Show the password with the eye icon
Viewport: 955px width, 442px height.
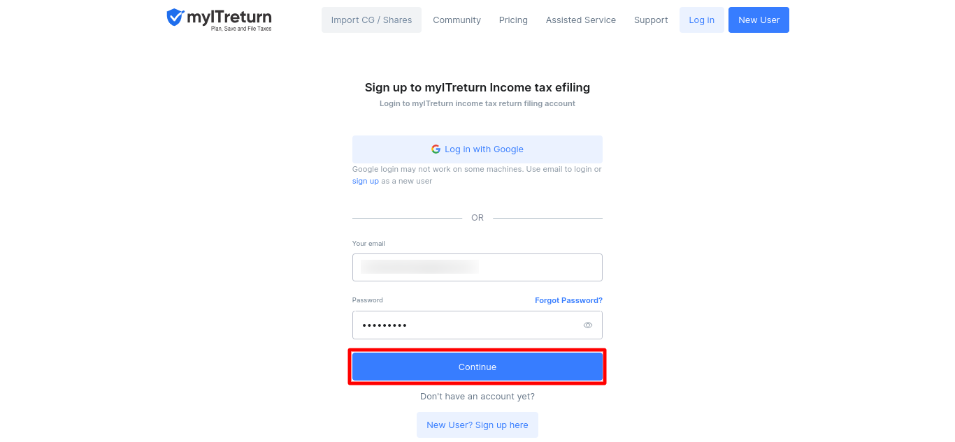[x=589, y=325]
